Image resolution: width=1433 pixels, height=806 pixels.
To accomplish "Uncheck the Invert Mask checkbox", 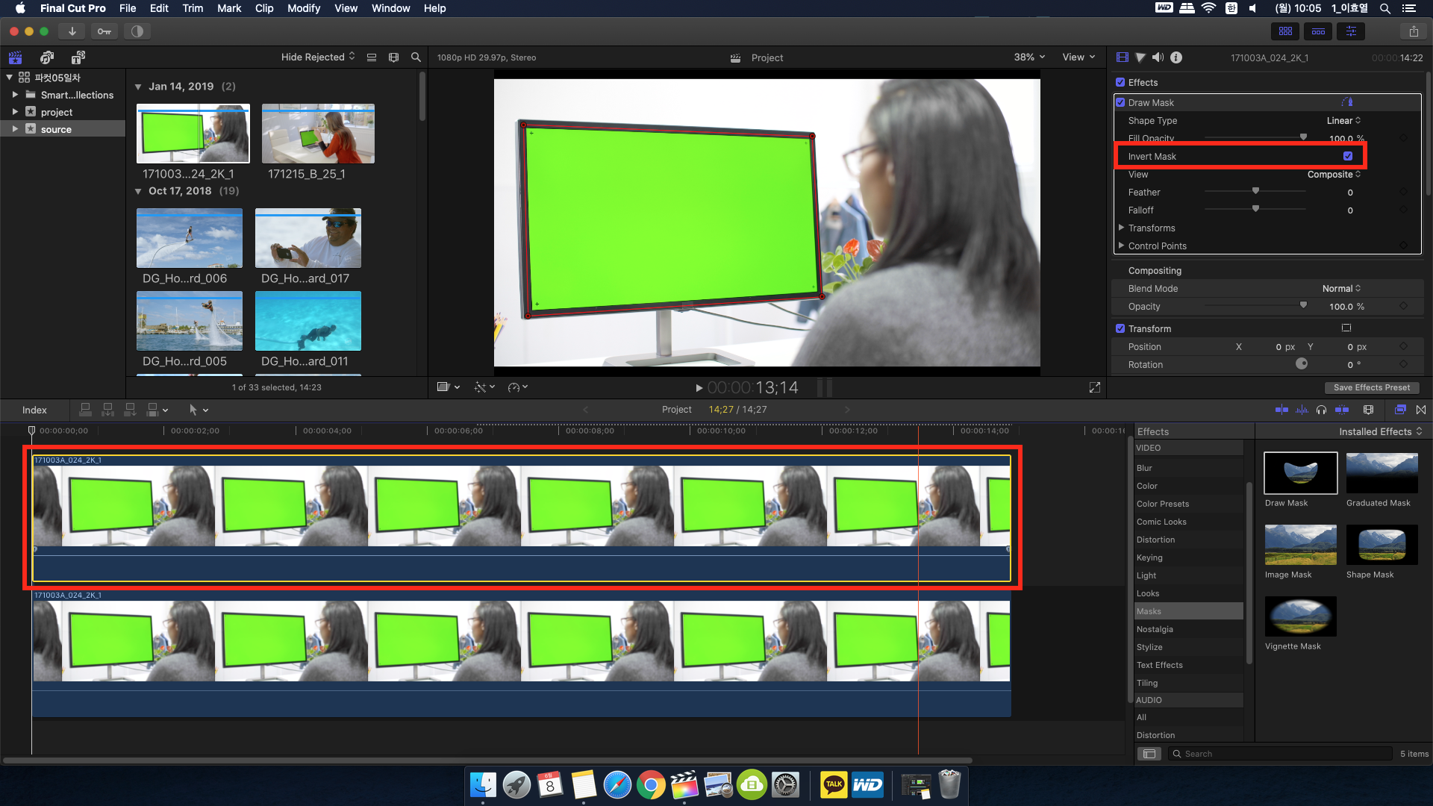I will (x=1347, y=157).
